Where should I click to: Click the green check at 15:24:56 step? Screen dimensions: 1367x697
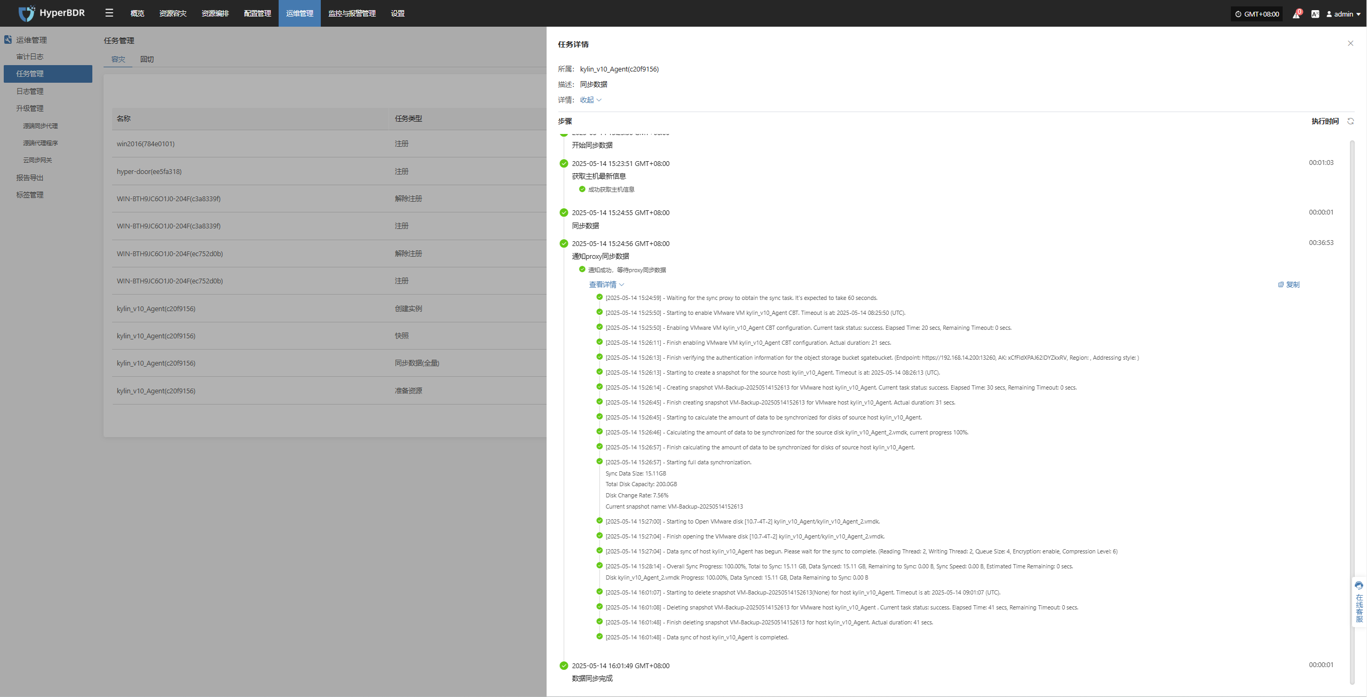click(x=564, y=243)
